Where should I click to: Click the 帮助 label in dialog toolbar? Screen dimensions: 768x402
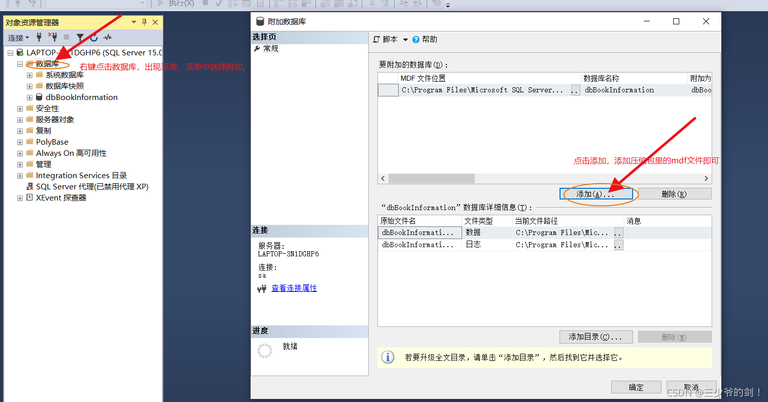pos(430,39)
